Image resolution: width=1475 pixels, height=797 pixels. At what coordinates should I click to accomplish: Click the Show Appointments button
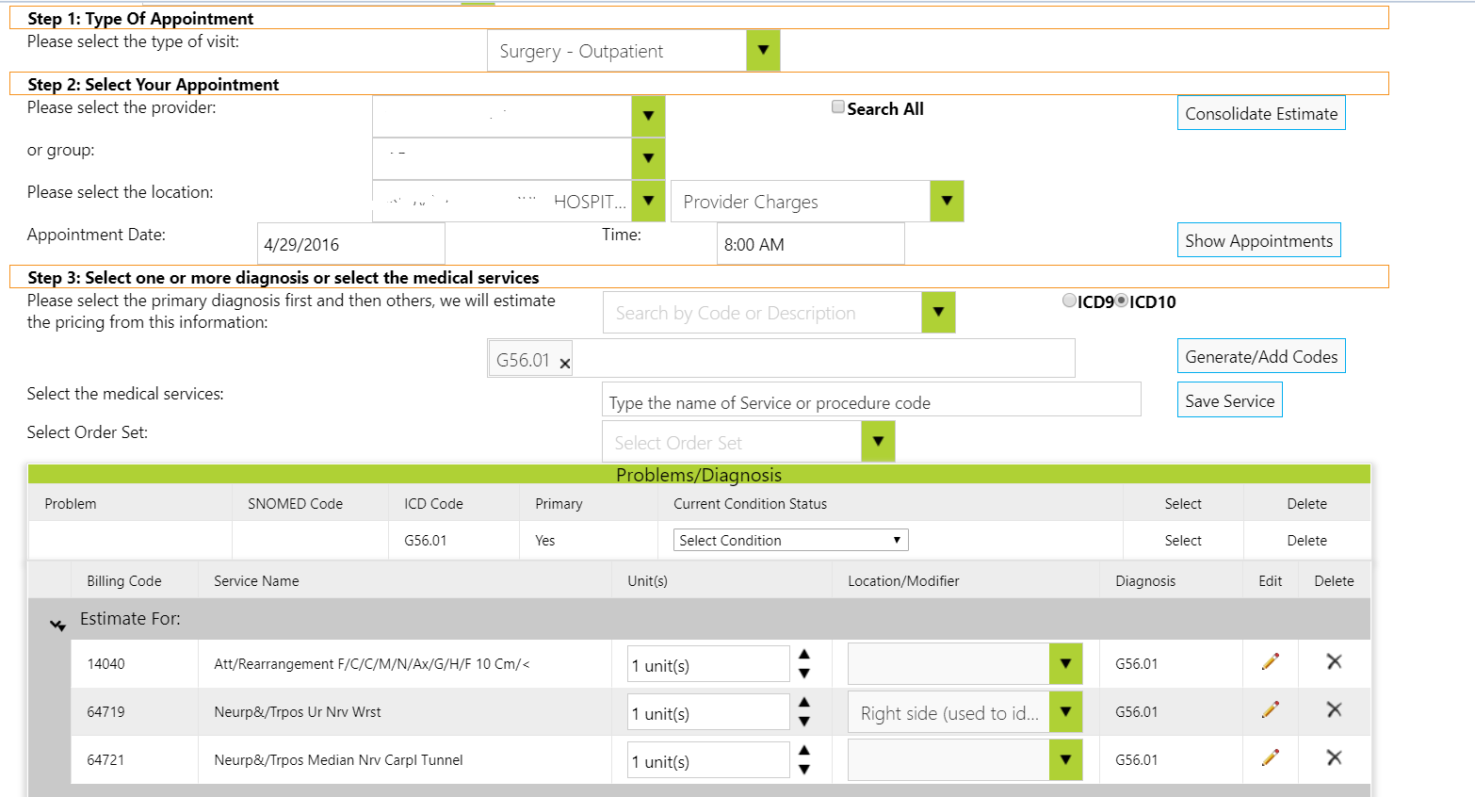pos(1258,240)
